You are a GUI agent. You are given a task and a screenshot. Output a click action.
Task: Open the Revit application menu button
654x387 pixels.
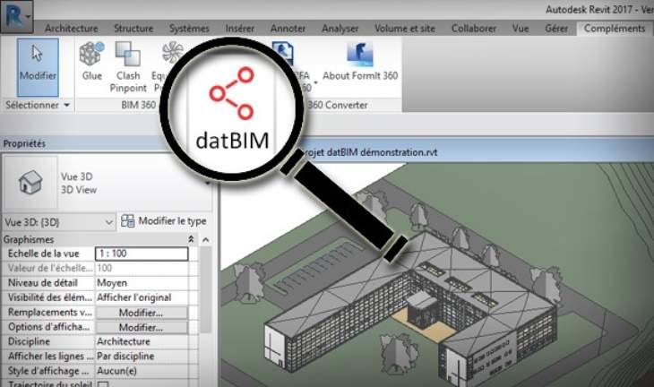pyautogui.click(x=16, y=16)
